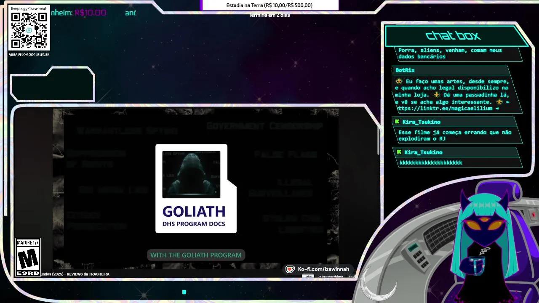Image resolution: width=539 pixels, height=303 pixels.
Task: Click the livepix.gg/izawinnah text above the QR
Action: (29, 8)
